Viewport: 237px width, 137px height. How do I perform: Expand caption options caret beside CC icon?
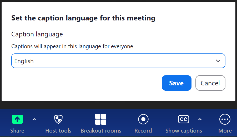pyautogui.click(x=200, y=119)
